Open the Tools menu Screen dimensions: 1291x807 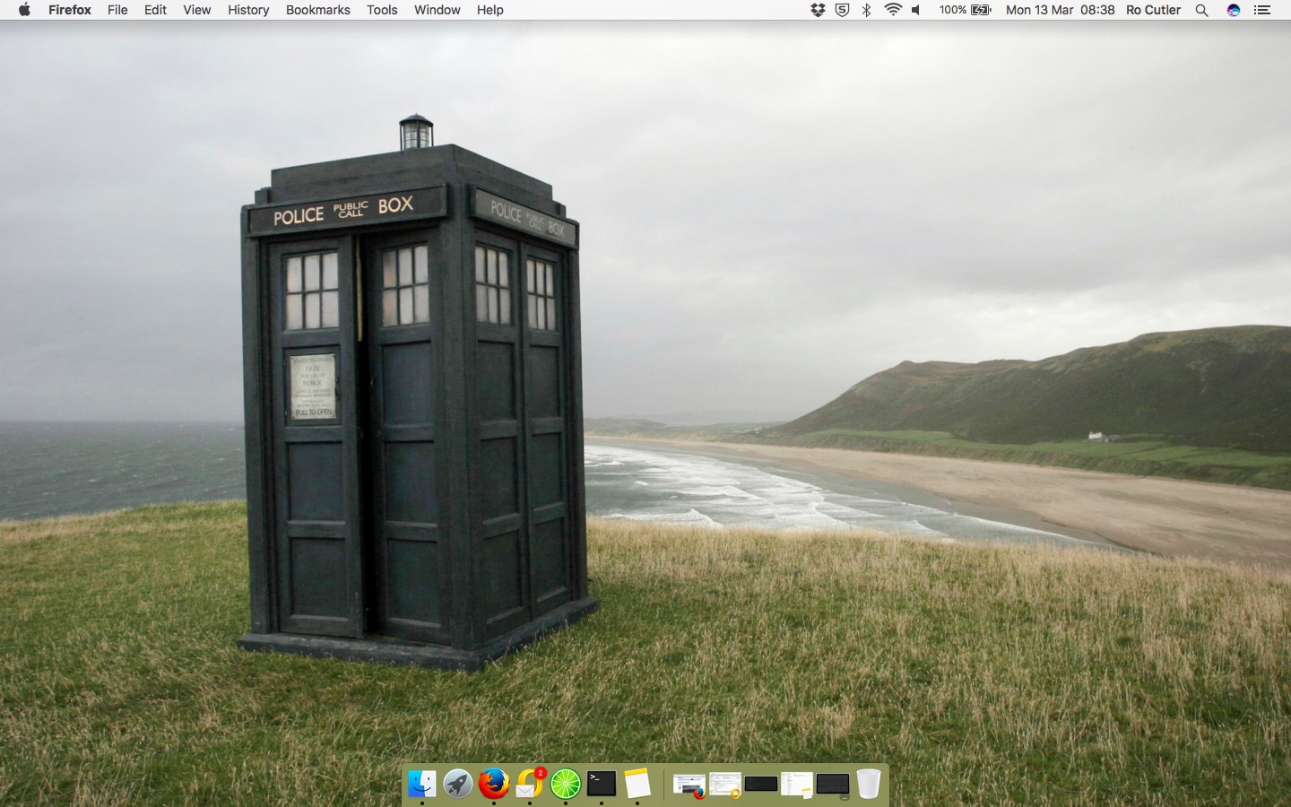382,10
